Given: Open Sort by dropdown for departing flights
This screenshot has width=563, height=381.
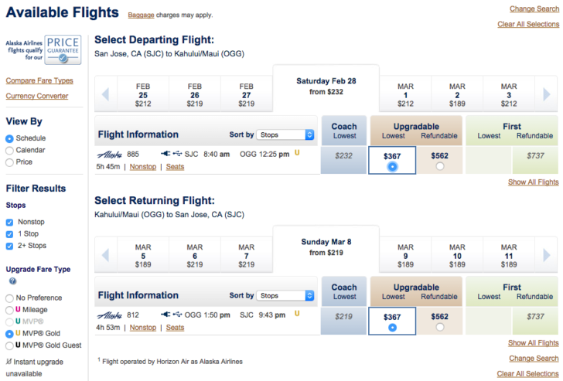Looking at the screenshot, I should click(285, 134).
